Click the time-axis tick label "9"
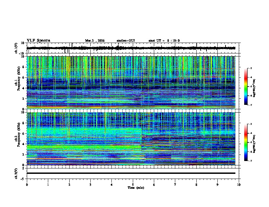Image resolution: width=269 pixels, height=207 pixels. tap(217, 185)
